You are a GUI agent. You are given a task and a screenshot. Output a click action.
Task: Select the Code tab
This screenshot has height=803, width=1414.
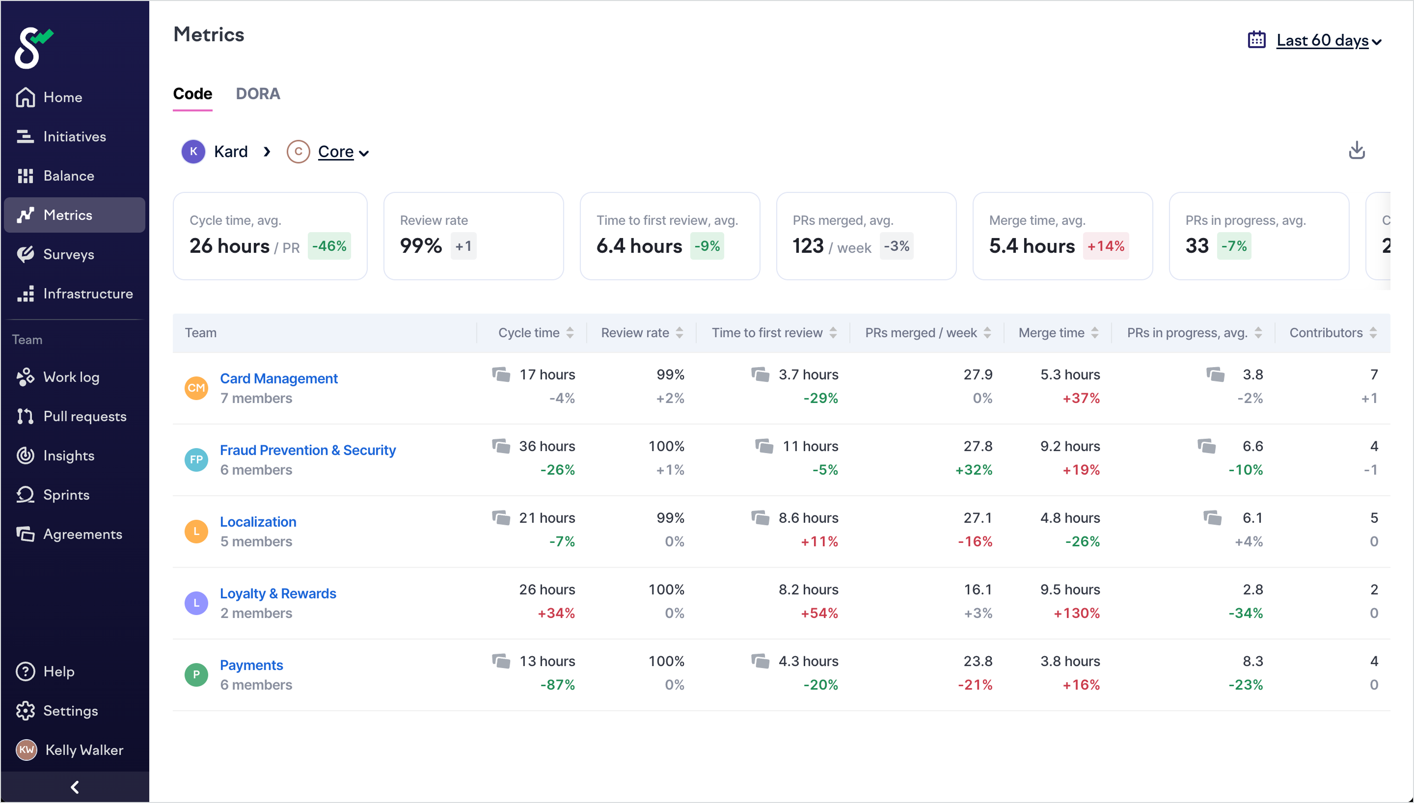pos(192,94)
